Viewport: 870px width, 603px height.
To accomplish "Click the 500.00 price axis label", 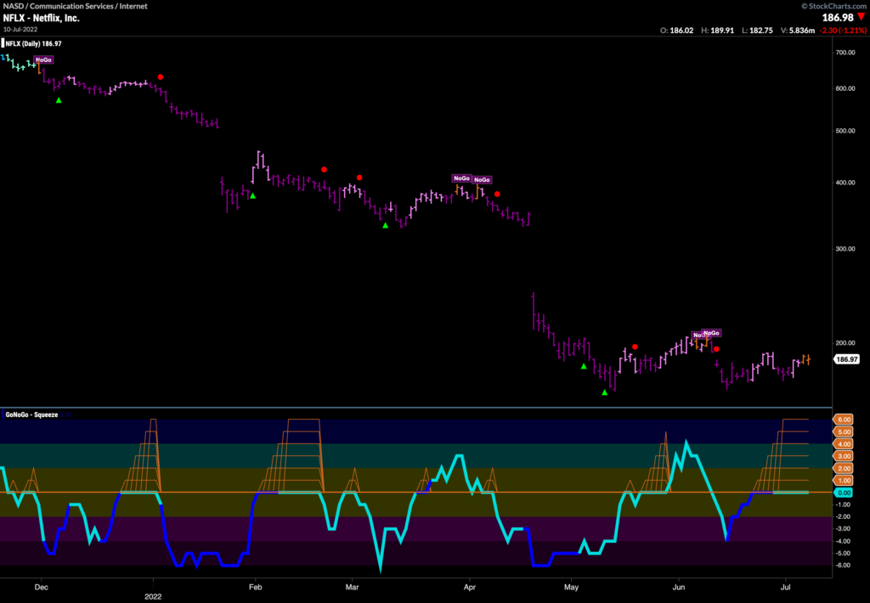I will [845, 131].
